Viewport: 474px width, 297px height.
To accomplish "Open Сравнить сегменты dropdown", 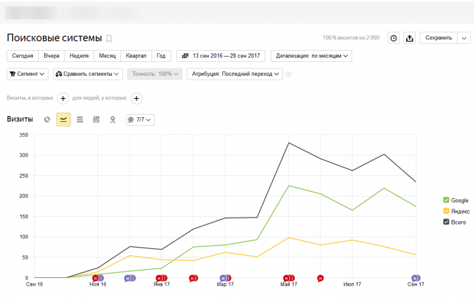I will click(x=88, y=74).
